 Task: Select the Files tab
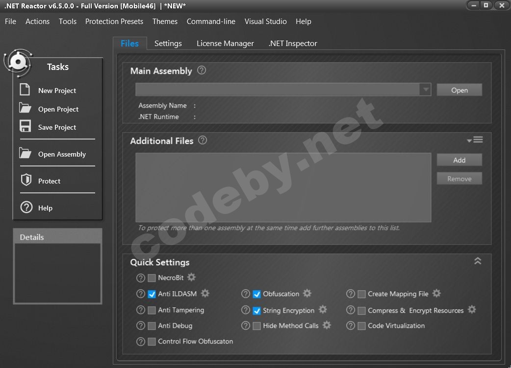click(x=129, y=43)
